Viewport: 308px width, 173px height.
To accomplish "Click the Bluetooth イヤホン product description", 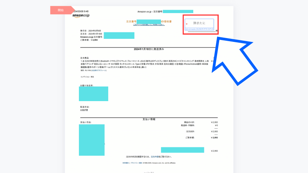I will (145, 64).
